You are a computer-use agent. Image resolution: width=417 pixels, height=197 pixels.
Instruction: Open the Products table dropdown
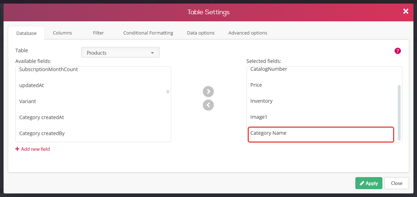point(120,53)
